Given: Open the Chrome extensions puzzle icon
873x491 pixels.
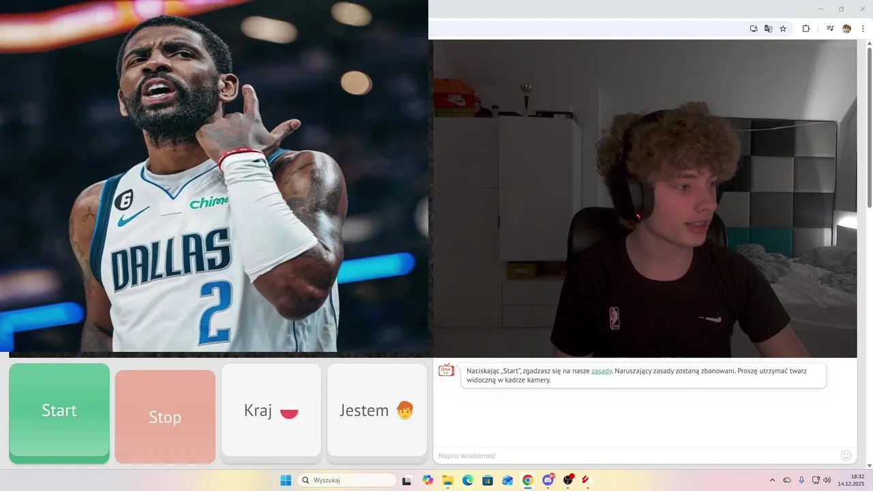Looking at the screenshot, I should (805, 29).
